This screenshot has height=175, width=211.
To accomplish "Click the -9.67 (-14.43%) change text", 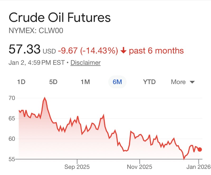I will point(88,50).
